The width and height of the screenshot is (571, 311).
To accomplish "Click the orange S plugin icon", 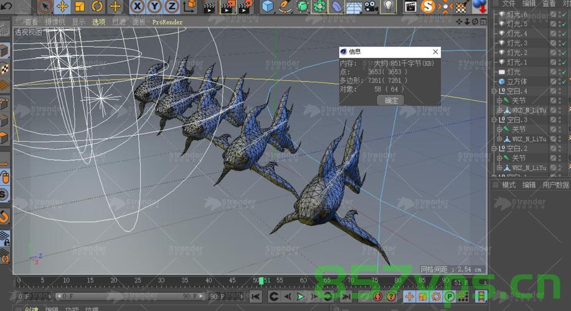I will click(x=428, y=6).
